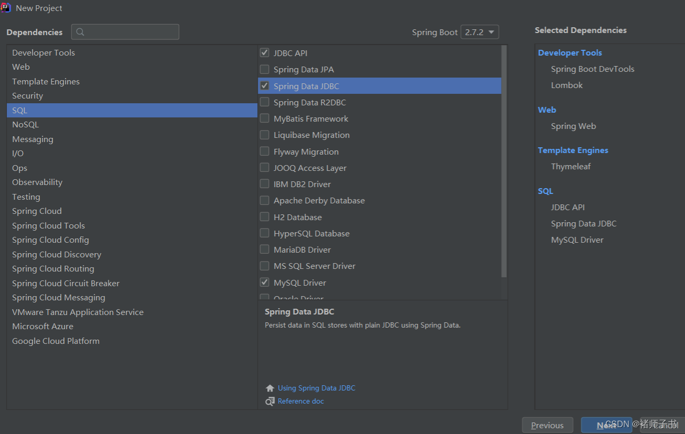Select MySQL Driver in Selected Dependencies
The height and width of the screenshot is (434, 685).
(577, 240)
